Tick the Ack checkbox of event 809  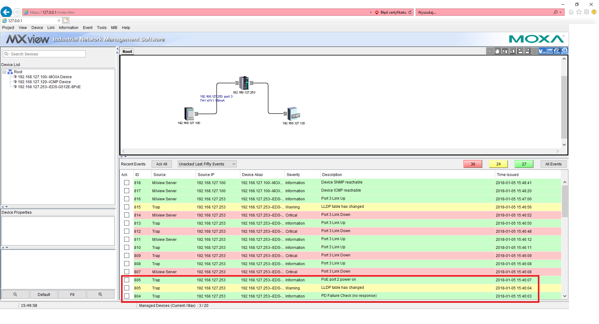(x=127, y=255)
